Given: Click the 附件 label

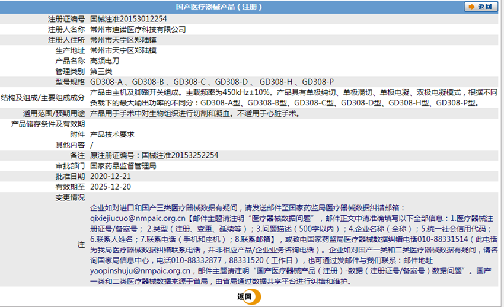Looking at the screenshot, I should 78,134.
